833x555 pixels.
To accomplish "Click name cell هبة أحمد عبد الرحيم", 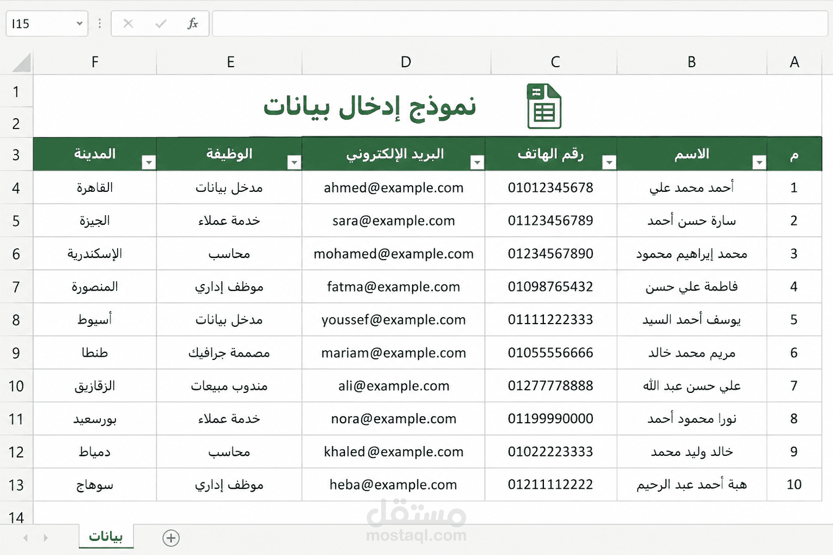I will click(x=692, y=485).
